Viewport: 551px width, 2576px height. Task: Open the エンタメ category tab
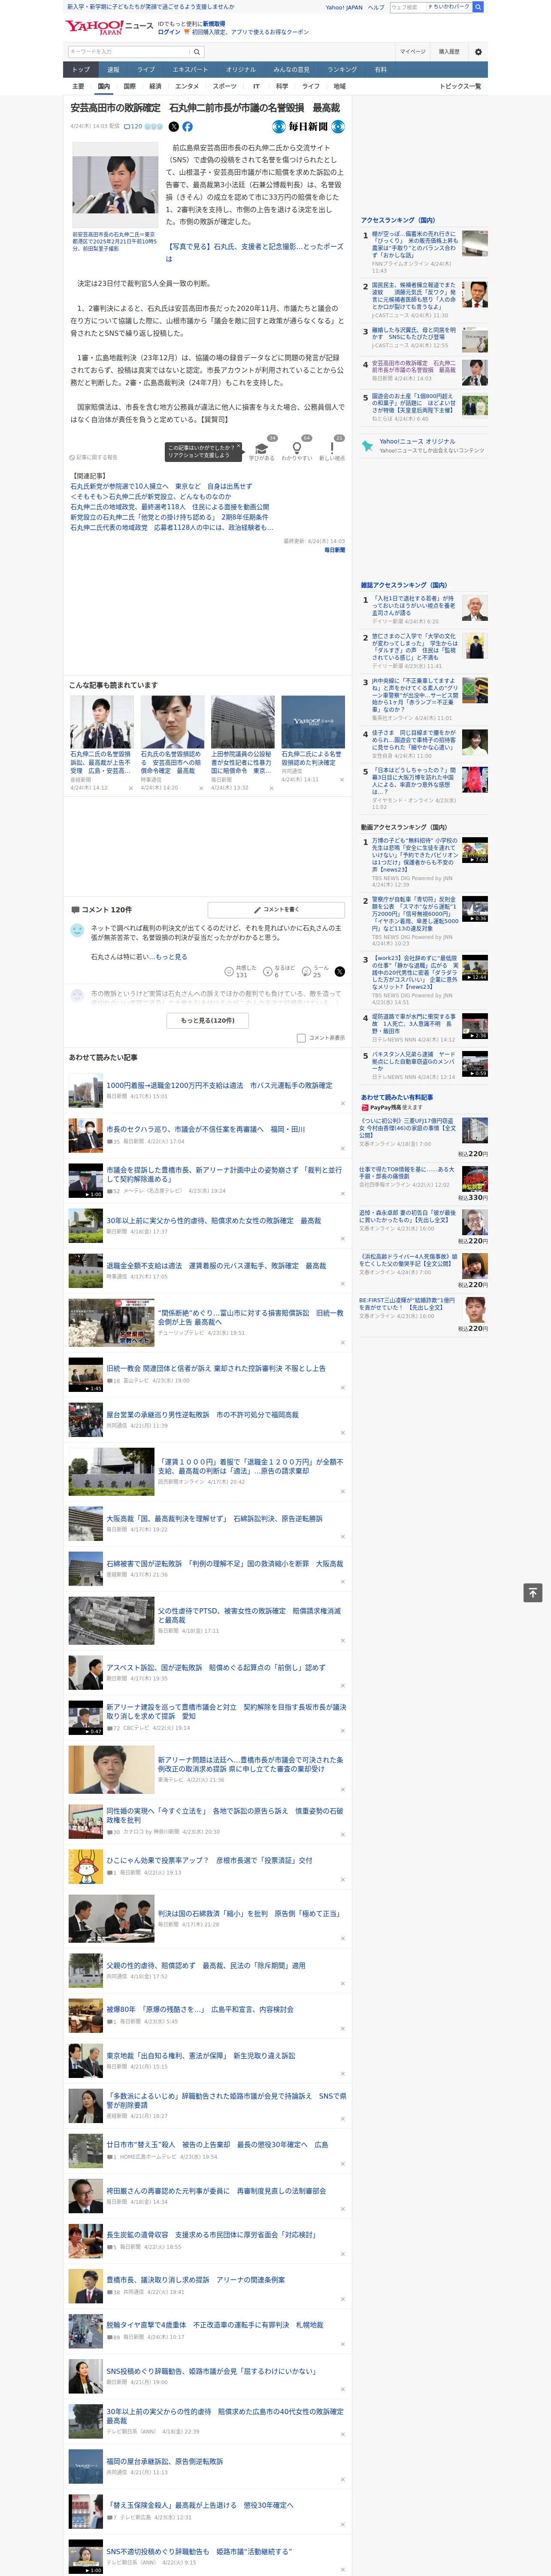187,86
